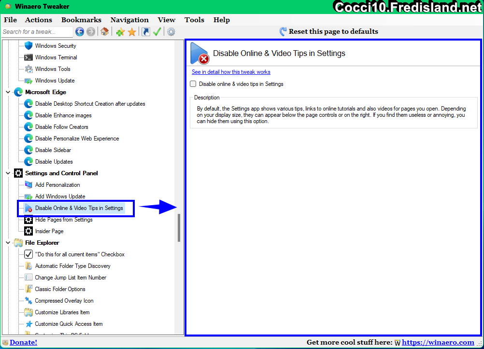Open bookmarks with the orange star icon
The height and width of the screenshot is (349, 484).
(132, 32)
